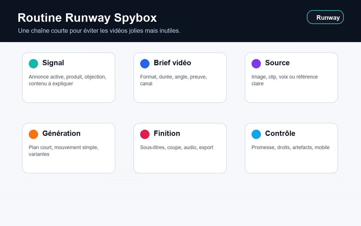The height and width of the screenshot is (226, 361).
Task: Click the teal circle icon beside Signal
Action: (33, 64)
